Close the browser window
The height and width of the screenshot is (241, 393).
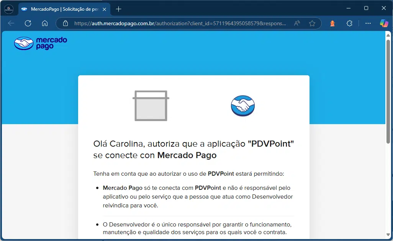coord(384,8)
